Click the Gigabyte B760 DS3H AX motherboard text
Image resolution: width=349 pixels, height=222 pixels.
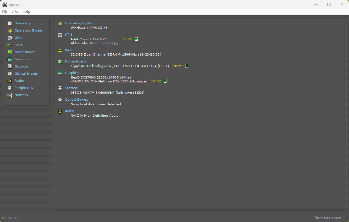(x=119, y=66)
